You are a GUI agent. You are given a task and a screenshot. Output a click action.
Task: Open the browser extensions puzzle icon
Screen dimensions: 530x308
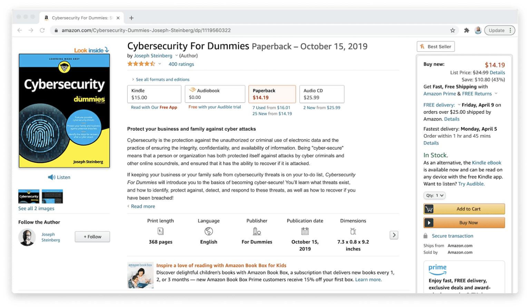point(467,30)
